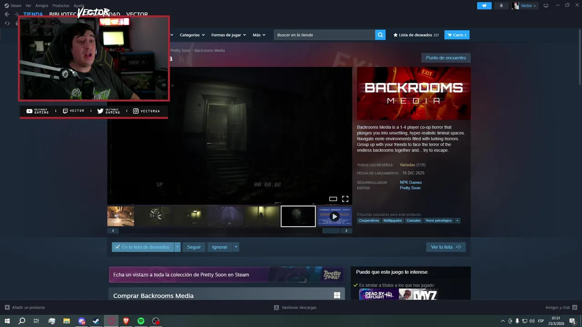The height and width of the screenshot is (327, 582).
Task: Select the yellow door screenshot thumbnail
Action: pyautogui.click(x=193, y=216)
